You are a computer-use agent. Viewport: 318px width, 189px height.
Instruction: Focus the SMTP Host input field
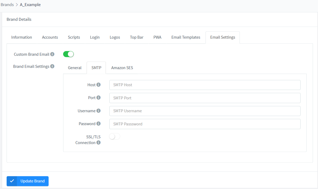pyautogui.click(x=205, y=85)
